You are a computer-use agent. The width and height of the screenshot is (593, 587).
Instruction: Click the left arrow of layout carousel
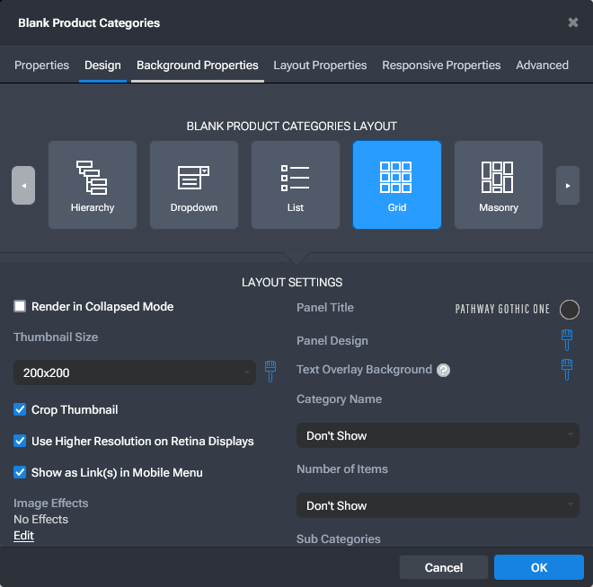pos(23,186)
